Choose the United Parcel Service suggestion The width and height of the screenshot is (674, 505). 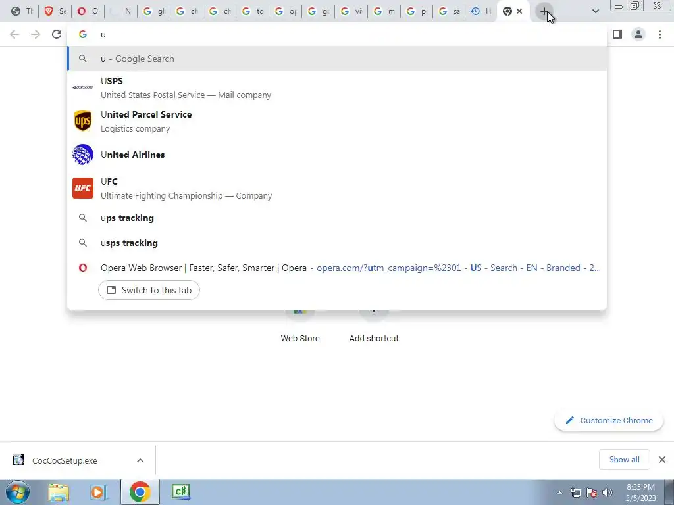[337, 121]
